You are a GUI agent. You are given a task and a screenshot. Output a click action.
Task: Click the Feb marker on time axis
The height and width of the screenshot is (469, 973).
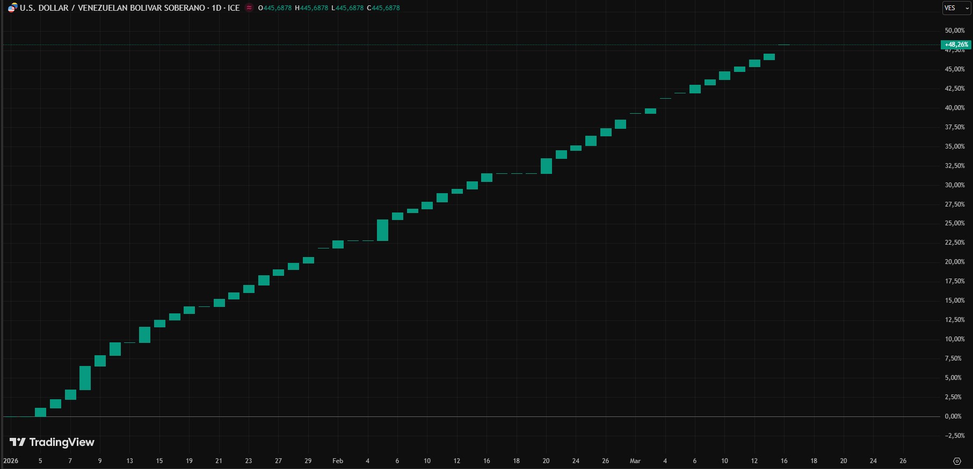point(338,461)
